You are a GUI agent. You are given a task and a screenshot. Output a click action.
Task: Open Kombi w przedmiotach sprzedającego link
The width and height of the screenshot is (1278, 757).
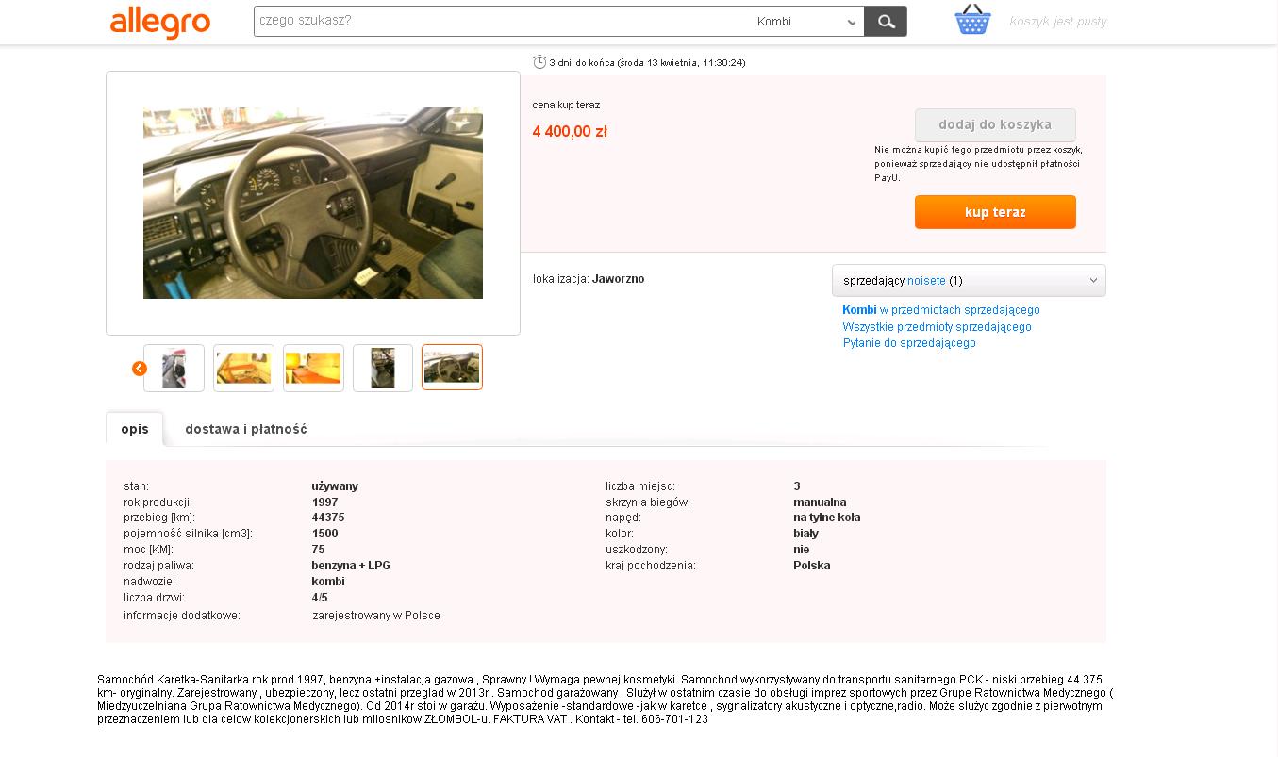941,310
